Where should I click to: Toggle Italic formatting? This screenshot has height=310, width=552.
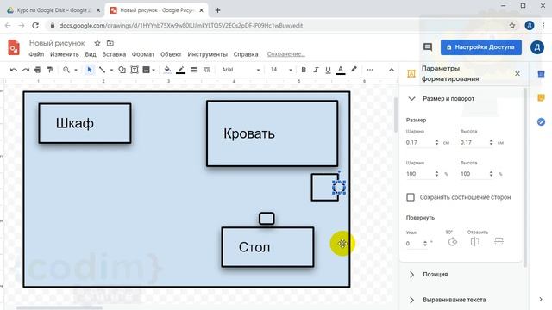(x=316, y=70)
